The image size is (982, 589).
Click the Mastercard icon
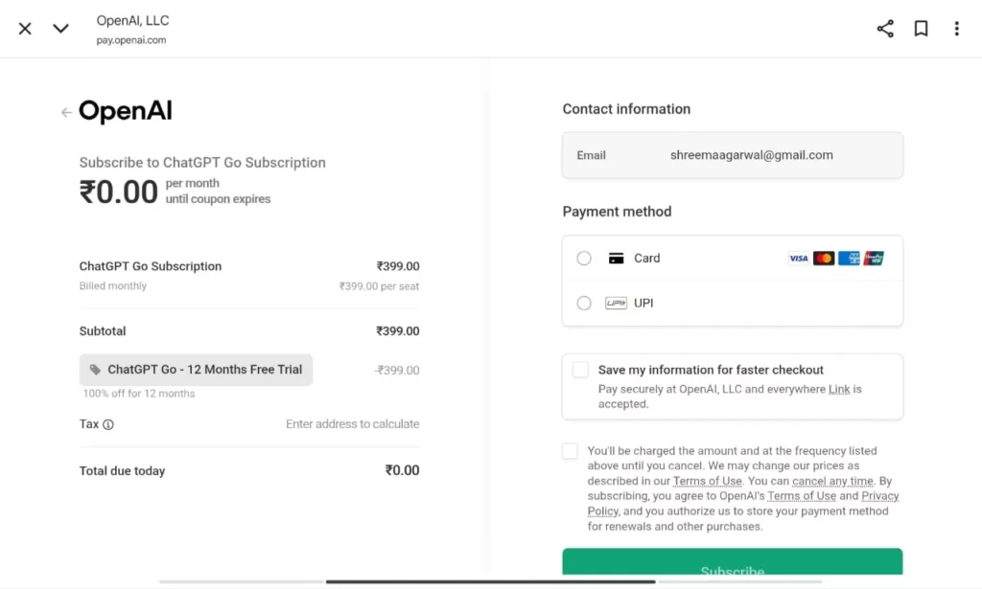coord(823,258)
